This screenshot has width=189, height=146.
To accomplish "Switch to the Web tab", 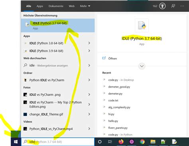I will click(71, 6).
